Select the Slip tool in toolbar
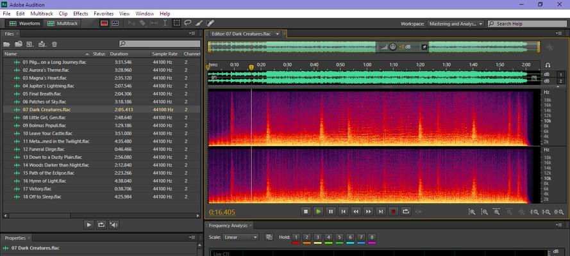570x256 pixels. coord(154,23)
